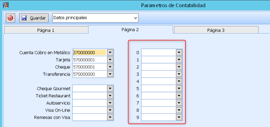Open the Transferencia account dropdown arrow
This screenshot has height=127, width=270.
[110, 74]
